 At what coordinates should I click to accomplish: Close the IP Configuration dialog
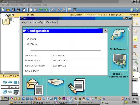click(105, 31)
